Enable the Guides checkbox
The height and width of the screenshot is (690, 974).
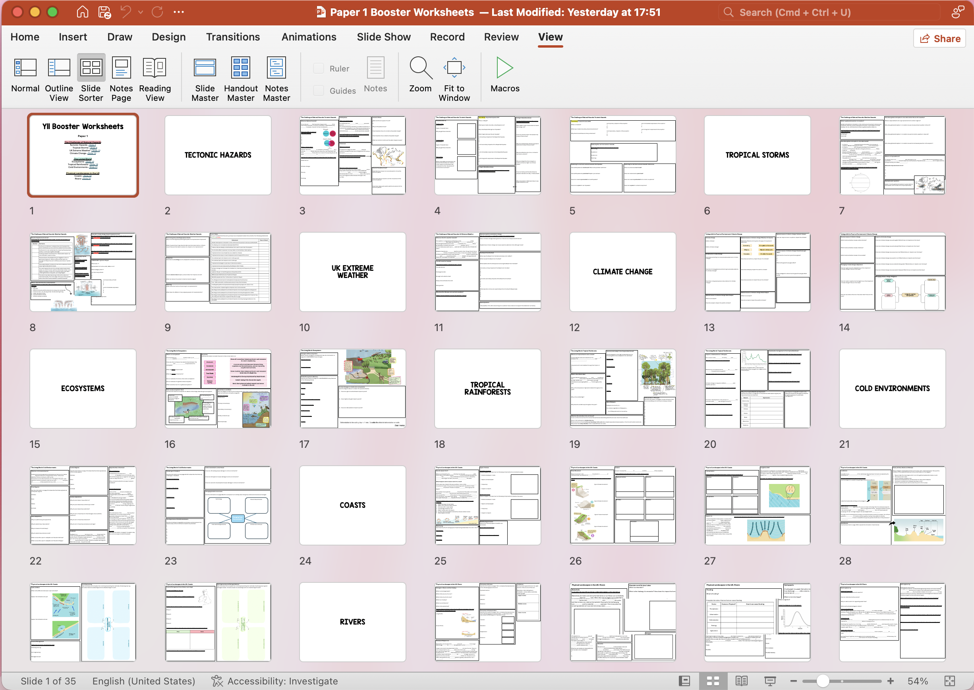click(319, 91)
